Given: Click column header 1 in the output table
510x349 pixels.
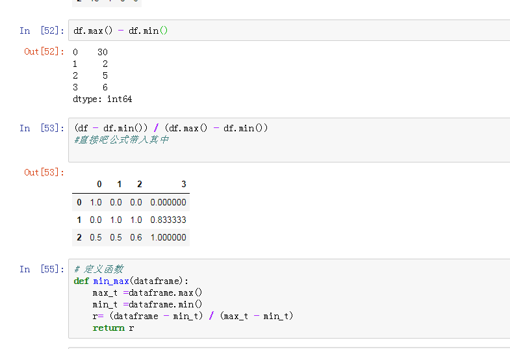Looking at the screenshot, I should pyautogui.click(x=119, y=185).
